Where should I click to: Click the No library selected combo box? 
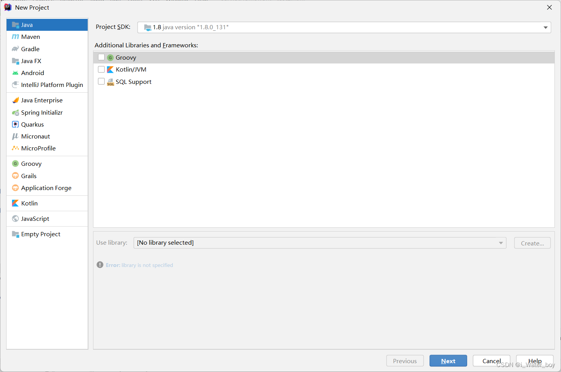coord(320,243)
